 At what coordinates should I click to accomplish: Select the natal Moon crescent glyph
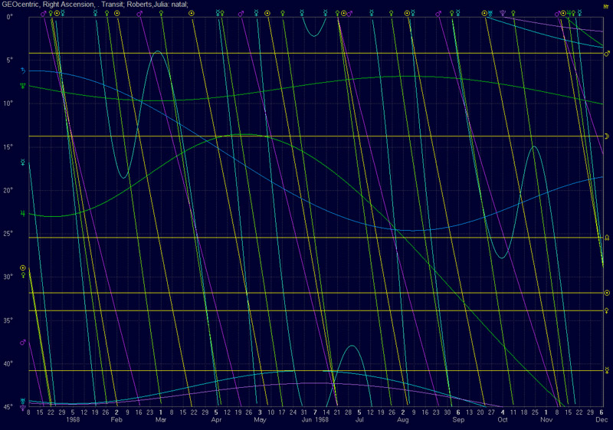607,136
